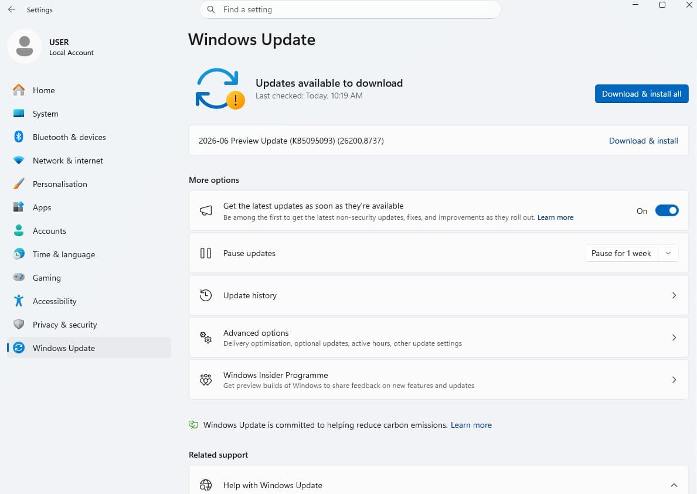The width and height of the screenshot is (697, 494).
Task: Click the Time & language globe icon
Action: 19,254
